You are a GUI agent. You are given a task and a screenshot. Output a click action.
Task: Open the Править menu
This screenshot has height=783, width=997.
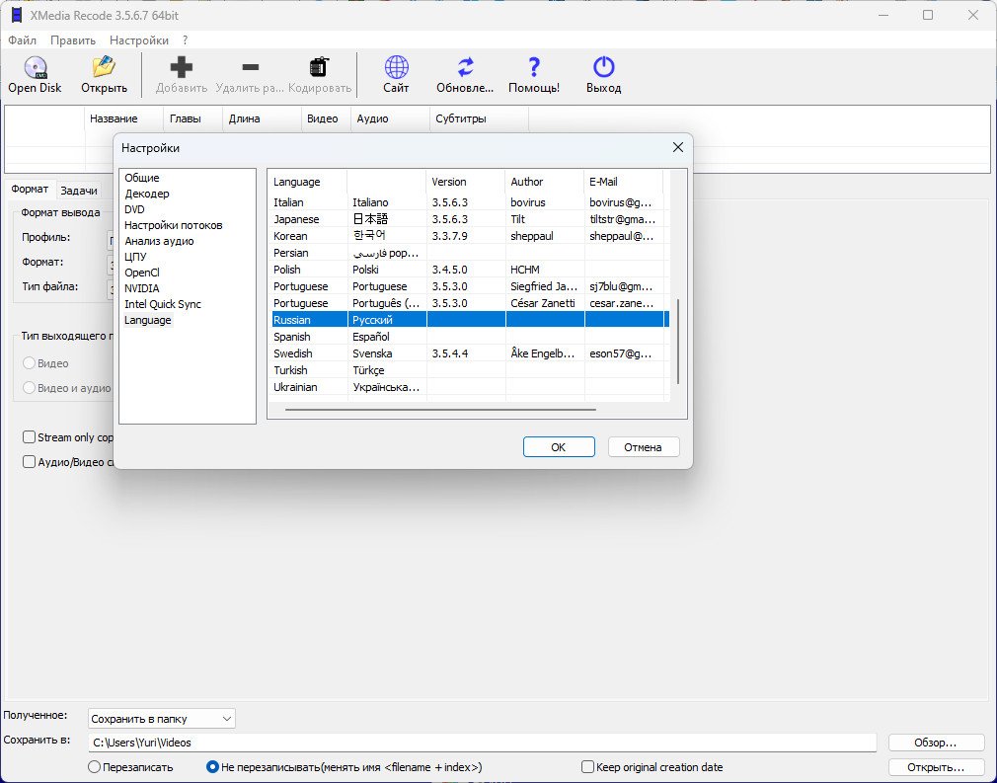(73, 40)
